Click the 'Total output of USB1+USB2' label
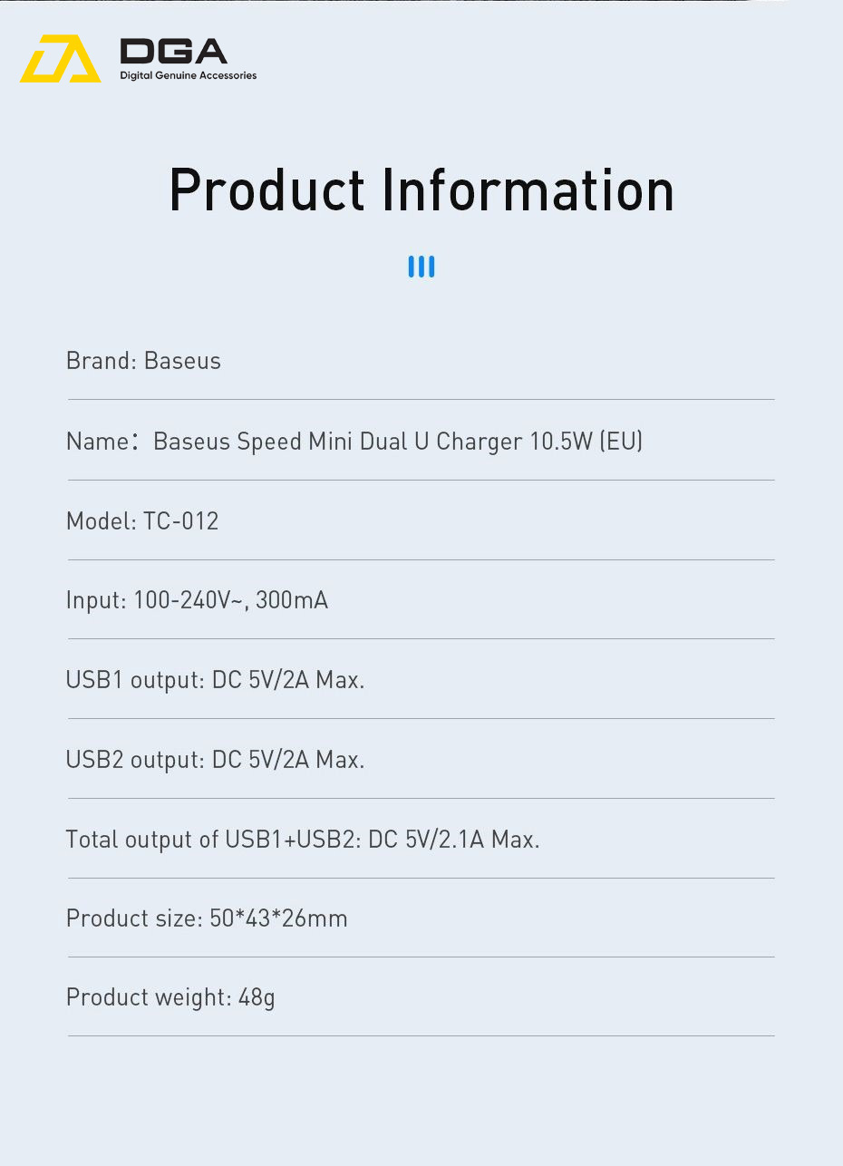Viewport: 843px width, 1166px height. (x=212, y=840)
